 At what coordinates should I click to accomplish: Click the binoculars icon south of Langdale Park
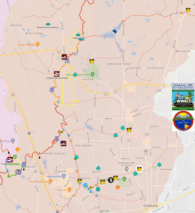click(52, 90)
